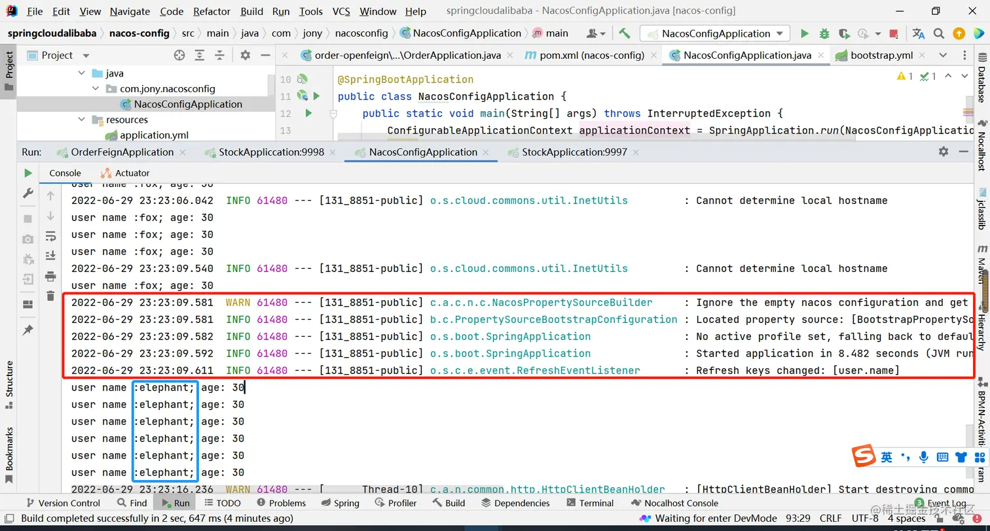Collapse the resources folder node

(82, 120)
